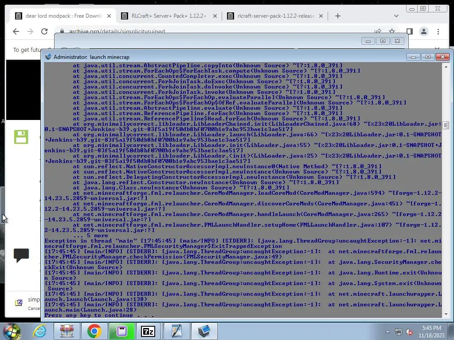The height and width of the screenshot is (340, 454).
Task: Open the highlighted green taskbar app
Action: pyautogui.click(x=122, y=331)
